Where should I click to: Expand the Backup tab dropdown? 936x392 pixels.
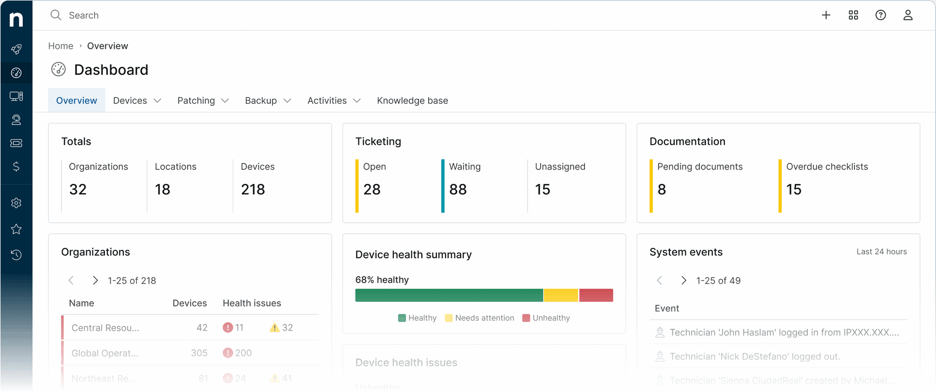coord(268,100)
